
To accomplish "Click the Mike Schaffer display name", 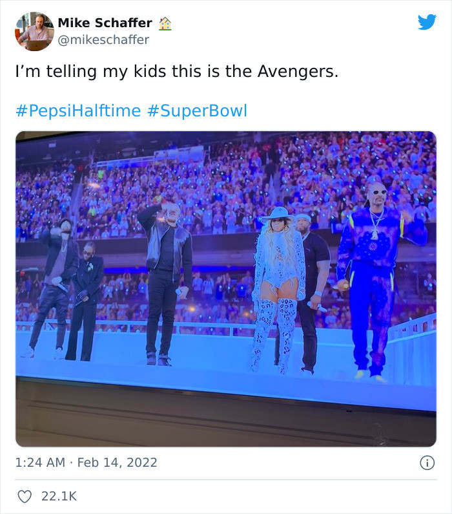I will click(105, 23).
